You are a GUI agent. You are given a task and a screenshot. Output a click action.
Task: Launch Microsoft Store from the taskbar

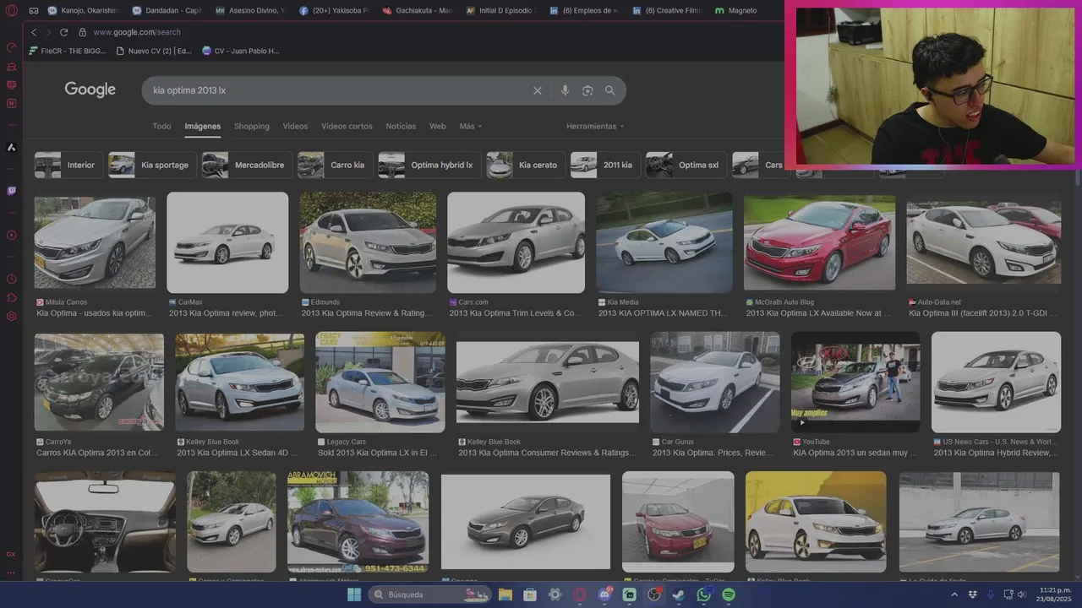(x=530, y=594)
